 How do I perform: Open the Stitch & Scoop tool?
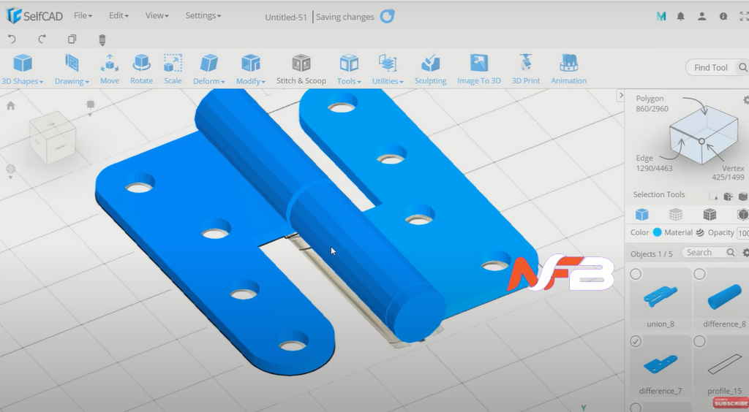coord(301,69)
